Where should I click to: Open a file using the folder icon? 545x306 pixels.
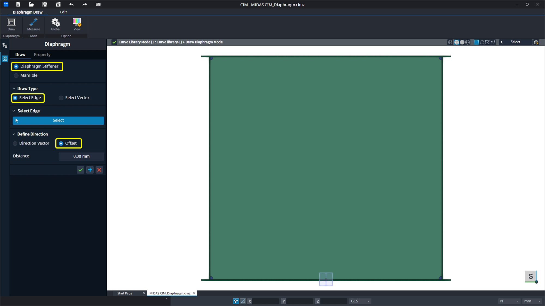pyautogui.click(x=31, y=4)
